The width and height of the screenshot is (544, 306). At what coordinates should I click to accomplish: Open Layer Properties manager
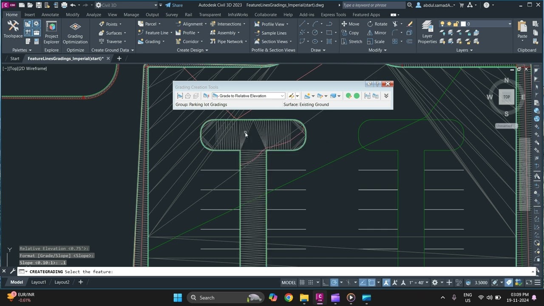[x=427, y=32]
